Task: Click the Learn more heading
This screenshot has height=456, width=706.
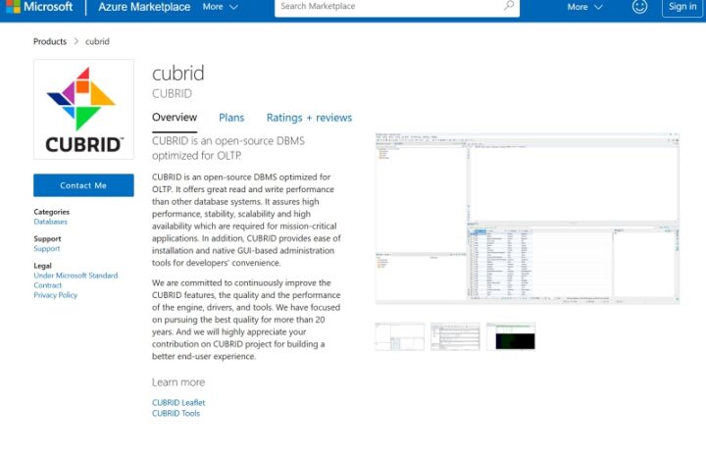Action: click(x=178, y=382)
